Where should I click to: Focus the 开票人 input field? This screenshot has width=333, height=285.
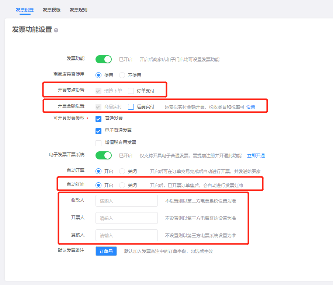[x=126, y=218]
